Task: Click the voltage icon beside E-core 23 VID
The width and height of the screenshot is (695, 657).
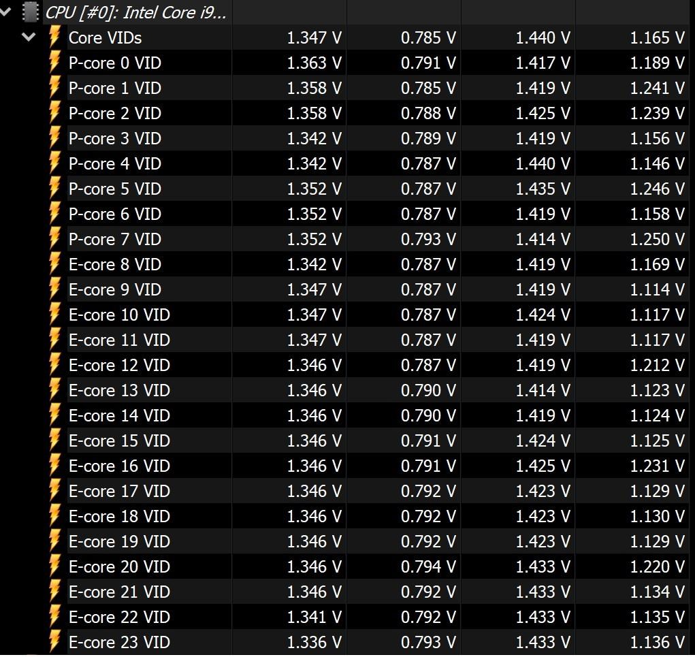Action: (55, 642)
